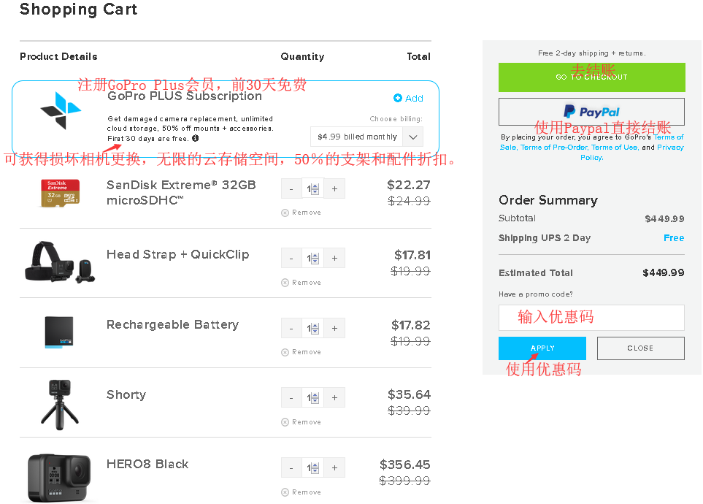The width and height of the screenshot is (703, 504).
Task: Increase Rechargeable Battery quantity by one
Action: click(x=334, y=328)
